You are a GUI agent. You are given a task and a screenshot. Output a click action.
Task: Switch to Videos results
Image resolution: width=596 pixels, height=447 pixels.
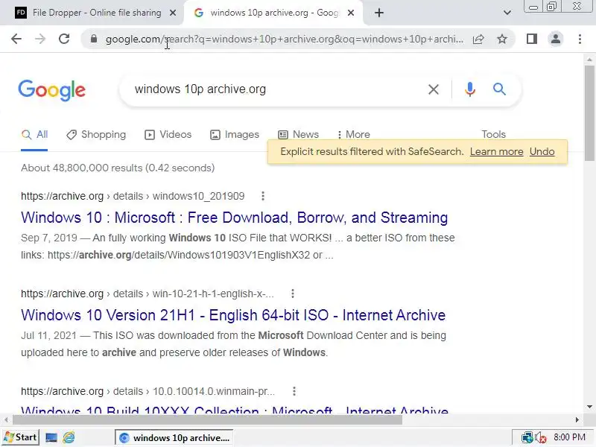tap(168, 135)
